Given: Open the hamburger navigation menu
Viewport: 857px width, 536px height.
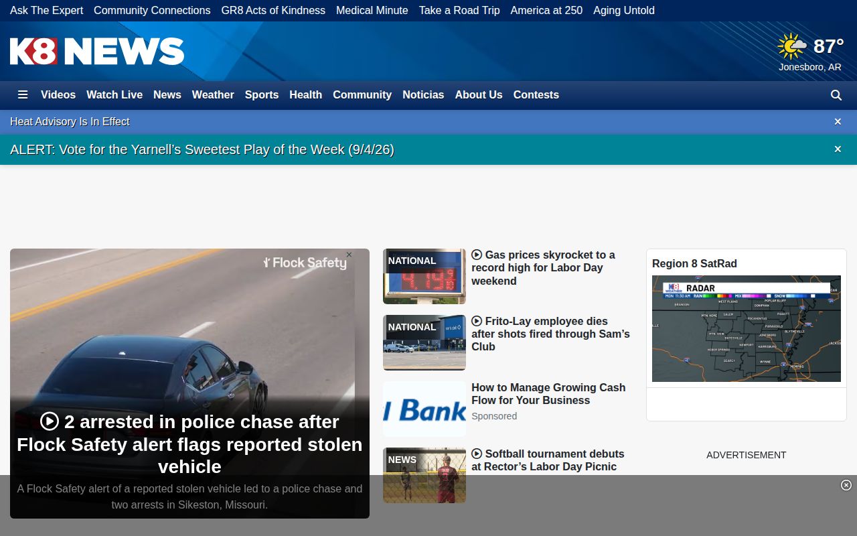Looking at the screenshot, I should pyautogui.click(x=23, y=94).
